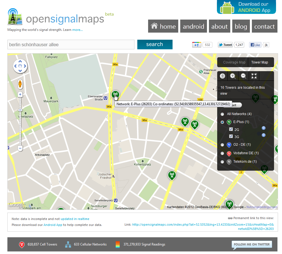Zoom in using the magnifier plus icon
Image resolution: width=282 pixels, height=254 pixels.
[x=233, y=76]
